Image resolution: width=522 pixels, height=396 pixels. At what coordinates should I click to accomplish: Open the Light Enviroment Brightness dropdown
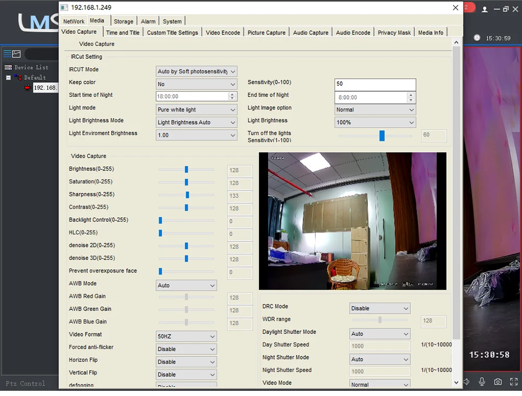(196, 135)
